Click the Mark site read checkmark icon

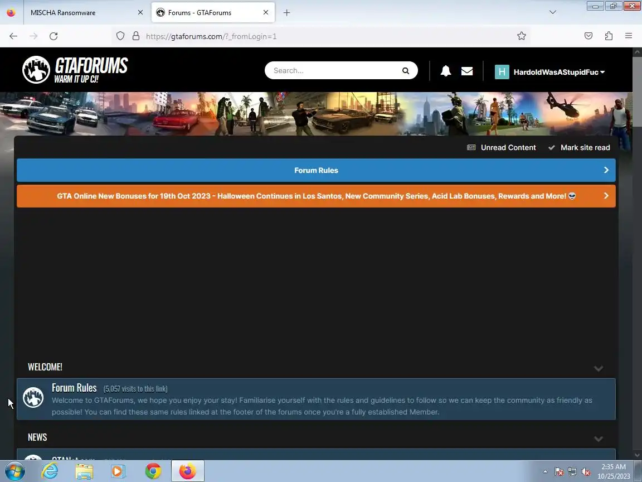pos(552,147)
